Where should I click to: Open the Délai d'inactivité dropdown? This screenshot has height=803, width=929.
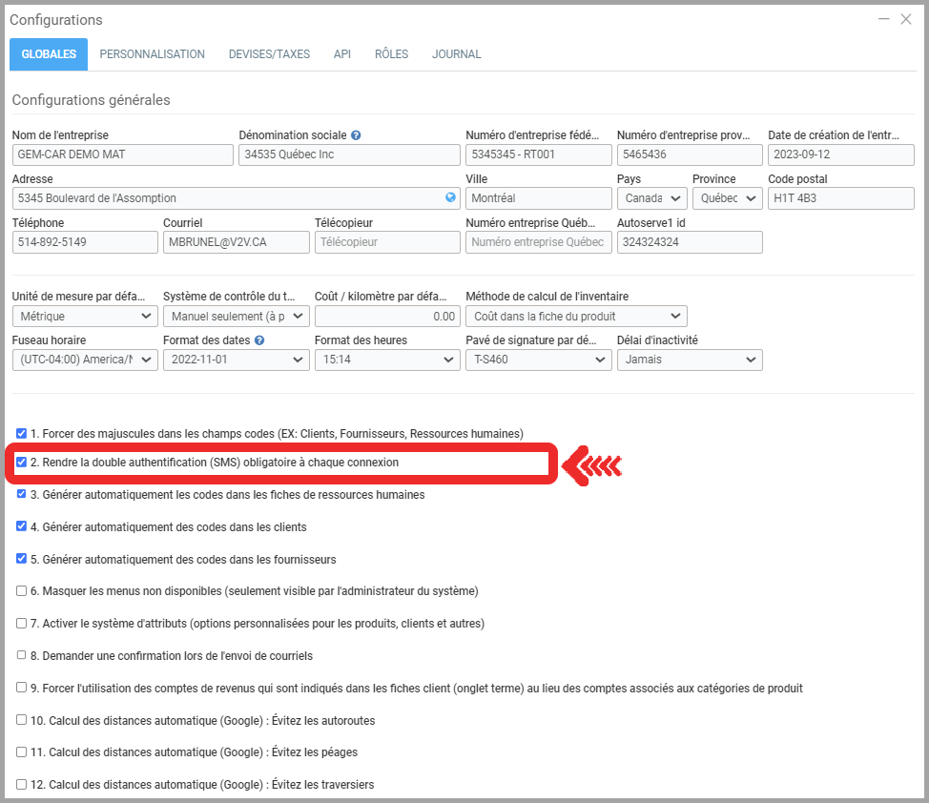(689, 360)
